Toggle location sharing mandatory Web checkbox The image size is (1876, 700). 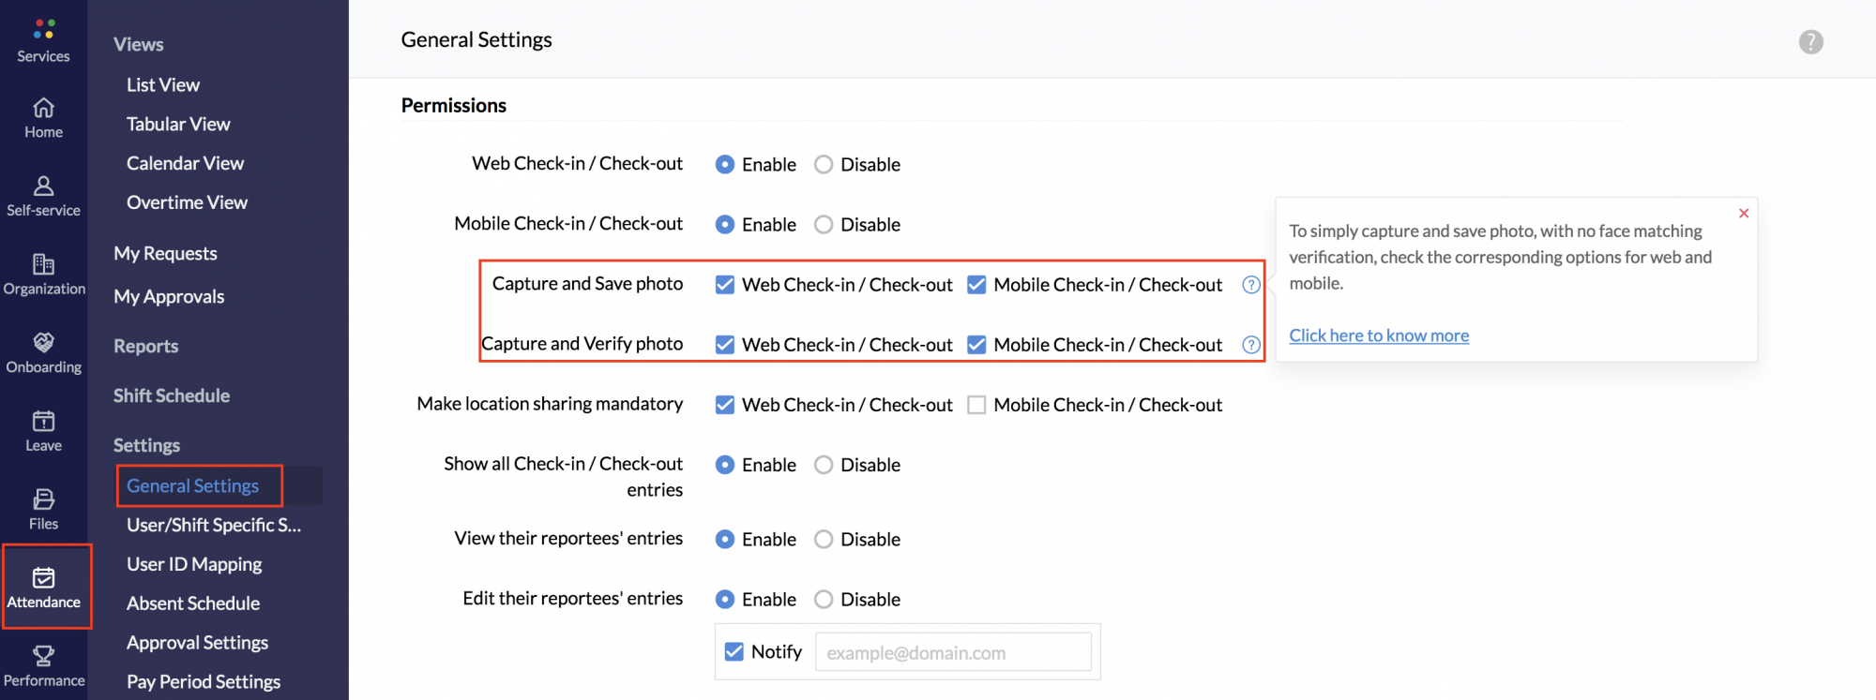[x=724, y=405]
